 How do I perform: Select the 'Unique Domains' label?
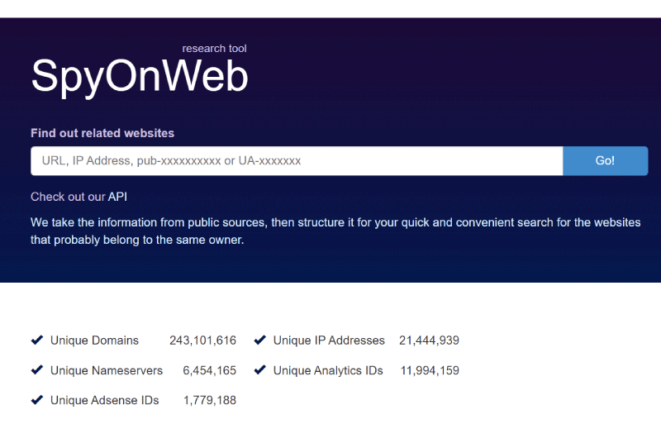94,340
